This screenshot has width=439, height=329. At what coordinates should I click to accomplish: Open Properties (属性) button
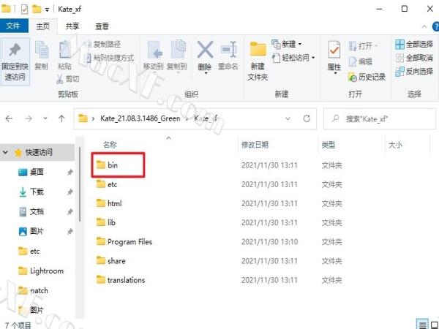(334, 57)
